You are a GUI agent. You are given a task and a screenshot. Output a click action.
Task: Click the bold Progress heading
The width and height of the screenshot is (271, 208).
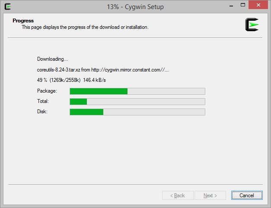[x=23, y=21]
